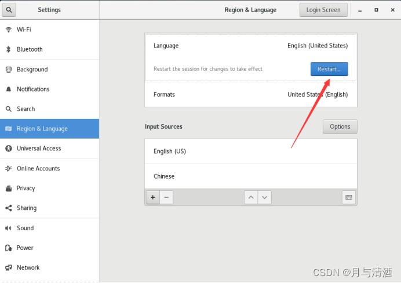Screen dimensions: 401x283
Task: Open the Universal Access panel
Action: [50, 148]
